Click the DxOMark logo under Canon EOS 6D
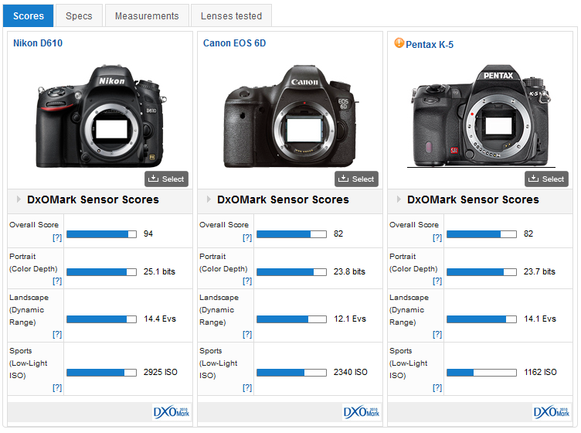Viewport: 581px width, 433px height. (361, 412)
